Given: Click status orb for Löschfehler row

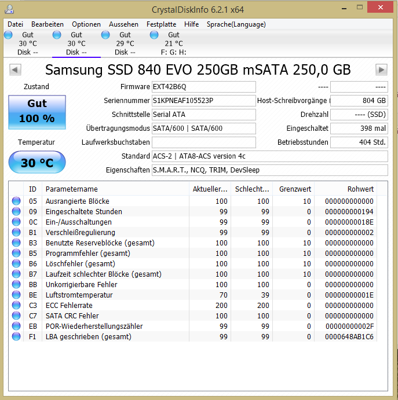Looking at the screenshot, I should pos(16,263).
